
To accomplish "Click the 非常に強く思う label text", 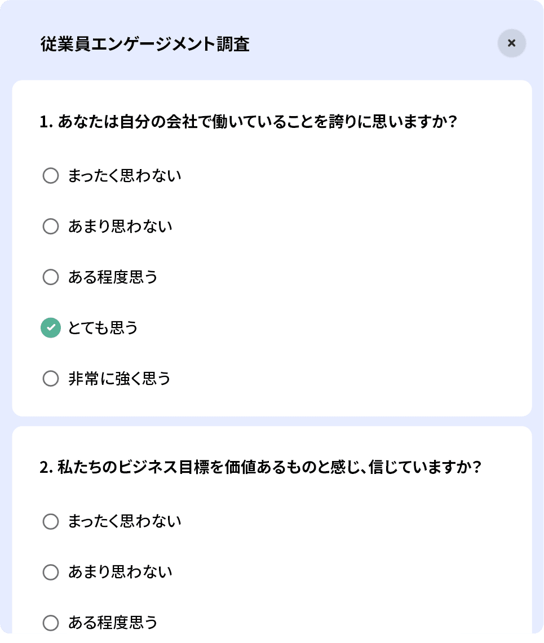I will pos(119,379).
